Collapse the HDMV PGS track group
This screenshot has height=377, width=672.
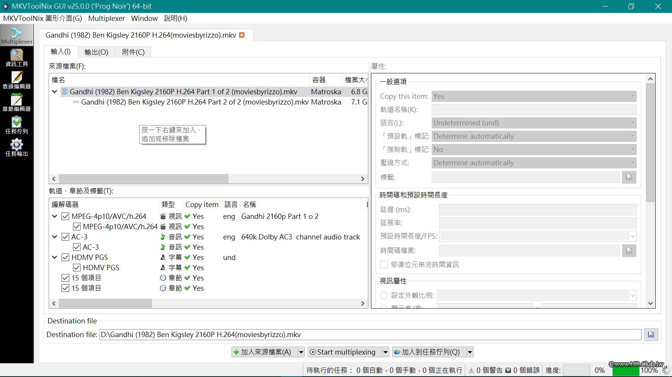(55, 257)
